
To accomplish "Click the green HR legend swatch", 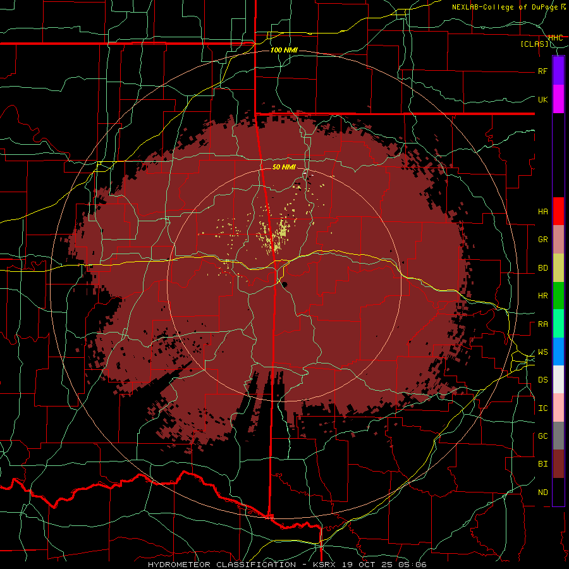I will pyautogui.click(x=558, y=295).
